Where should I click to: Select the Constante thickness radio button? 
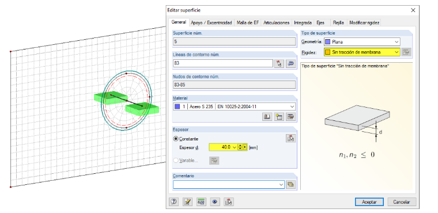pos(176,139)
